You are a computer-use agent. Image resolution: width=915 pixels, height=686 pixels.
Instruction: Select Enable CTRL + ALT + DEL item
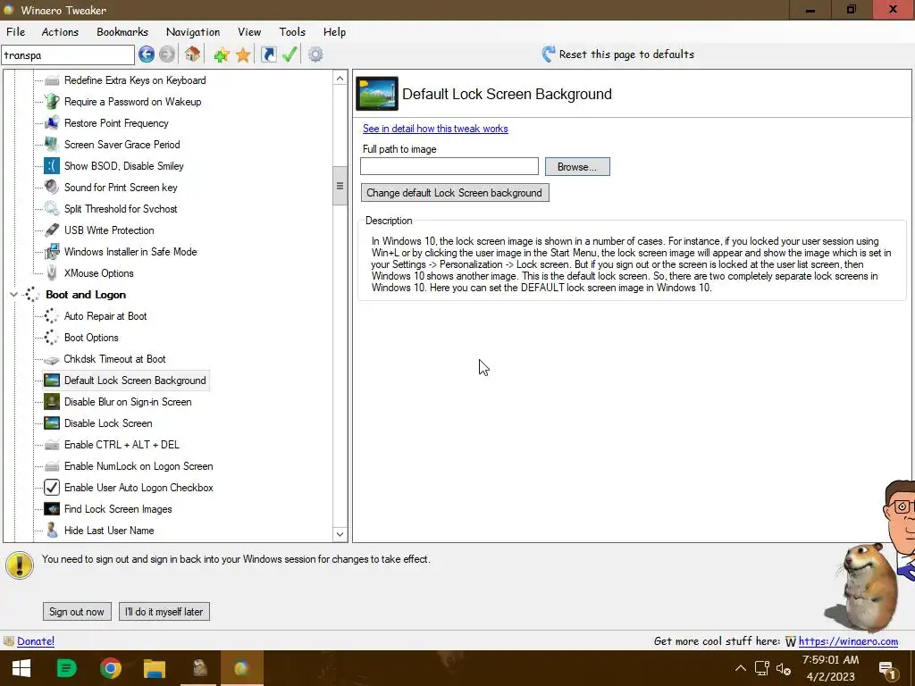(x=122, y=445)
